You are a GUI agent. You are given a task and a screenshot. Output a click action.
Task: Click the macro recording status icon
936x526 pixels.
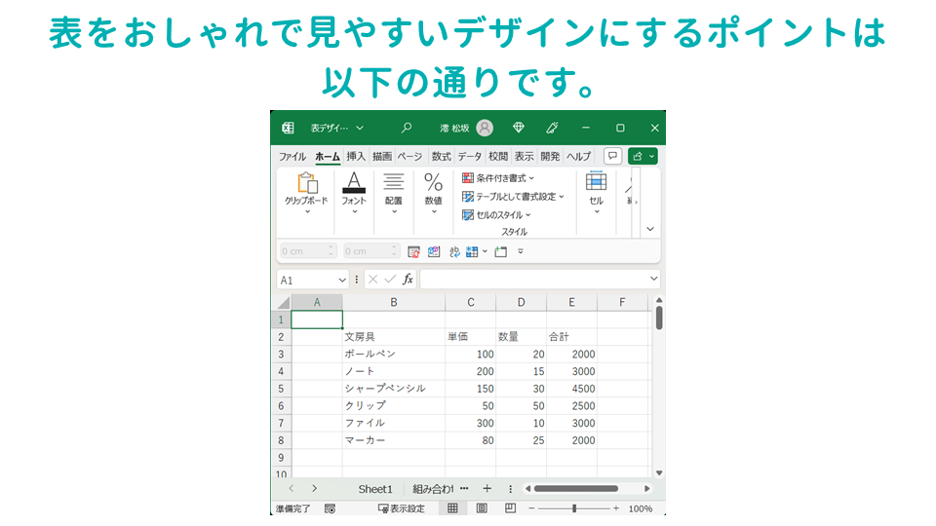click(330, 508)
